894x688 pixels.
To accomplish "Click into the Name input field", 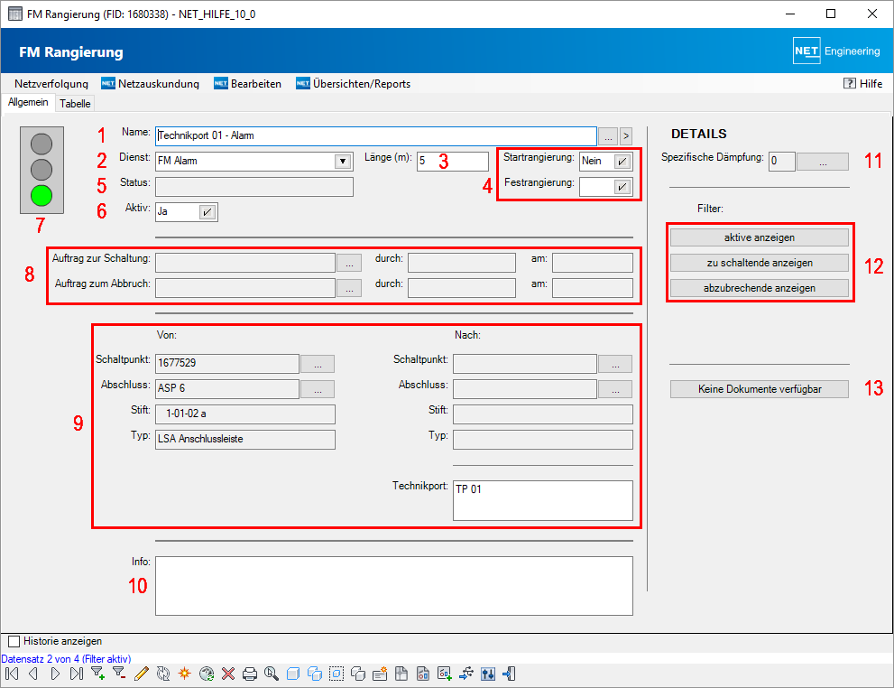I will click(x=375, y=135).
